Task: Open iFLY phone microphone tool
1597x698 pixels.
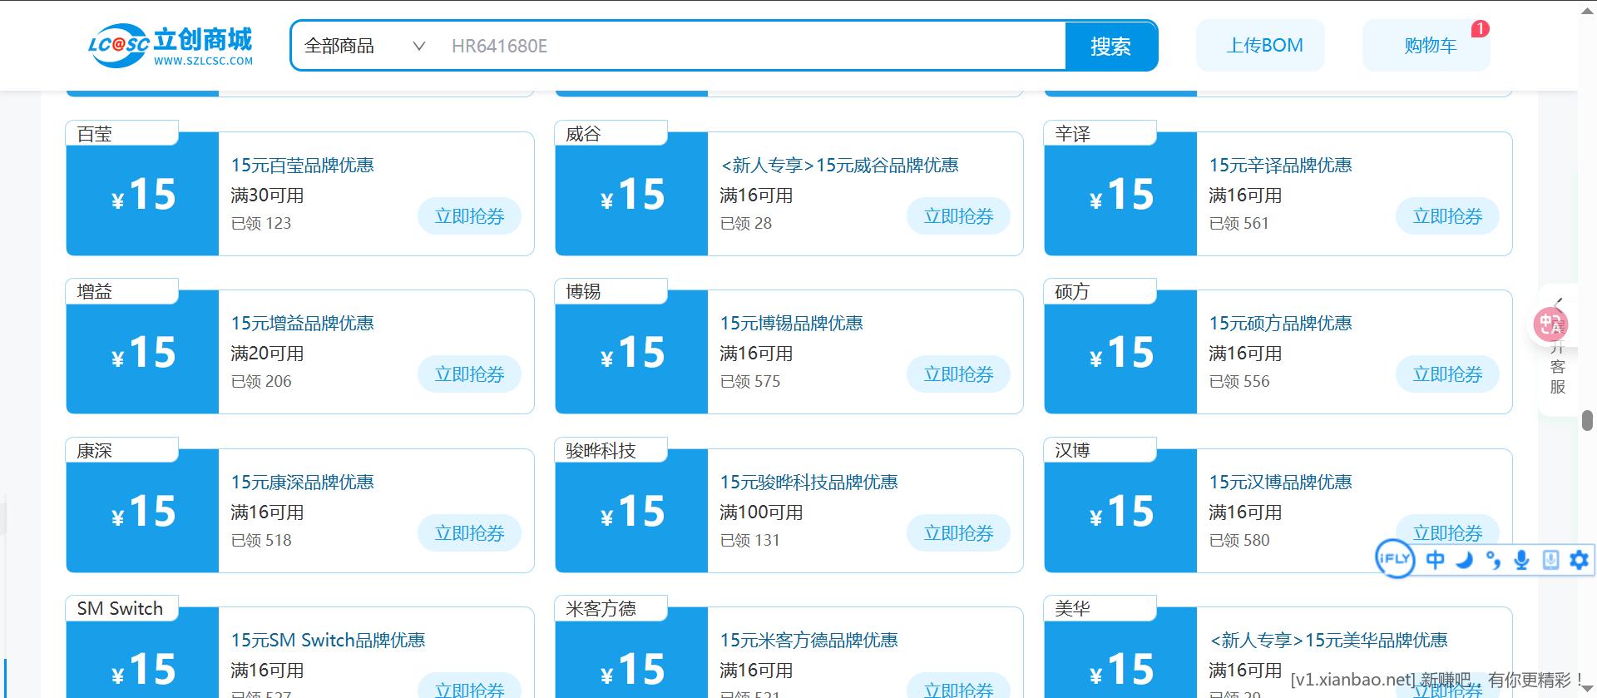Action: point(1550,560)
